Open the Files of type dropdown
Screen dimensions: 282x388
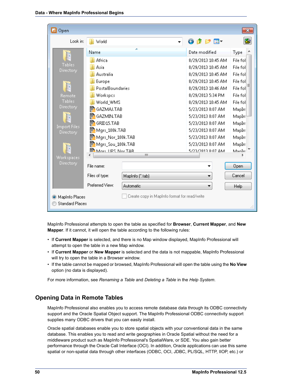coord(167,176)
